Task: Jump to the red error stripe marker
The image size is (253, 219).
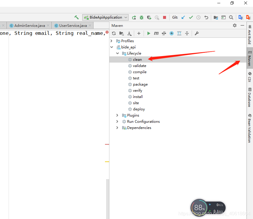Action: pos(107,144)
